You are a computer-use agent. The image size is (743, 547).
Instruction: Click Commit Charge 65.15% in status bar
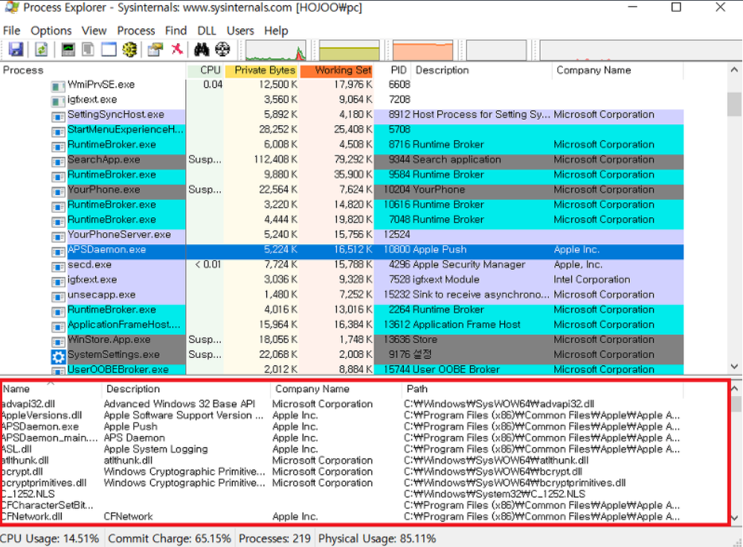pos(169,539)
